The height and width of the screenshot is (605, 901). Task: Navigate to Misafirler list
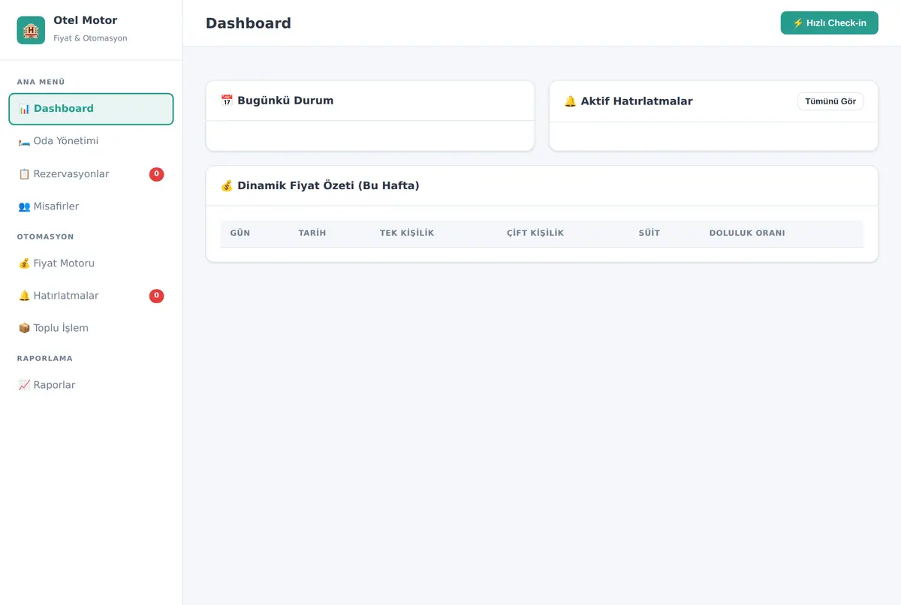(91, 206)
